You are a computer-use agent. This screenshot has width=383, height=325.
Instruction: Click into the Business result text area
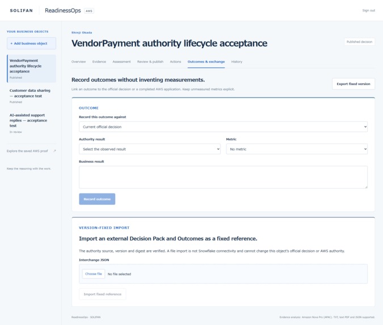point(223,178)
